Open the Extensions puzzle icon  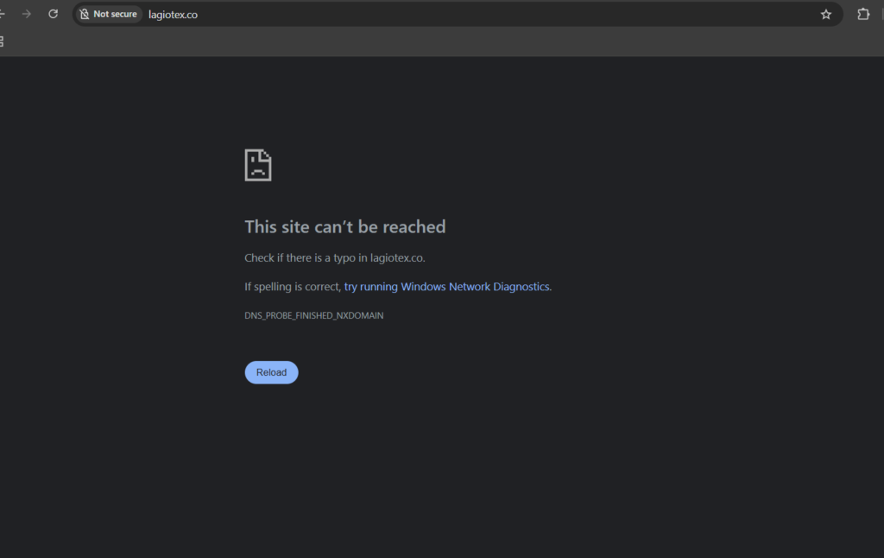click(x=863, y=14)
